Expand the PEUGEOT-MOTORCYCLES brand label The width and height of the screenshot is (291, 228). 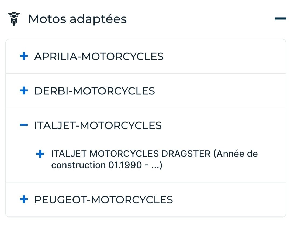103,200
